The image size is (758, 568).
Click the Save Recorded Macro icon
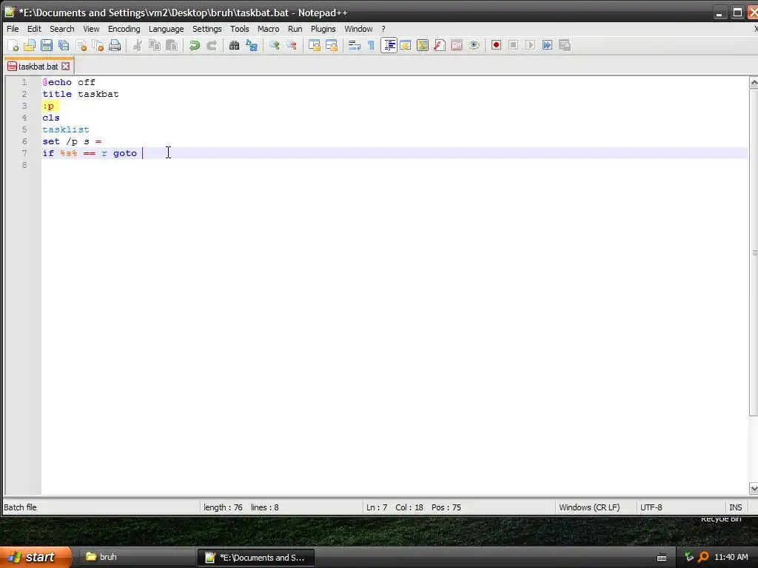coord(565,45)
